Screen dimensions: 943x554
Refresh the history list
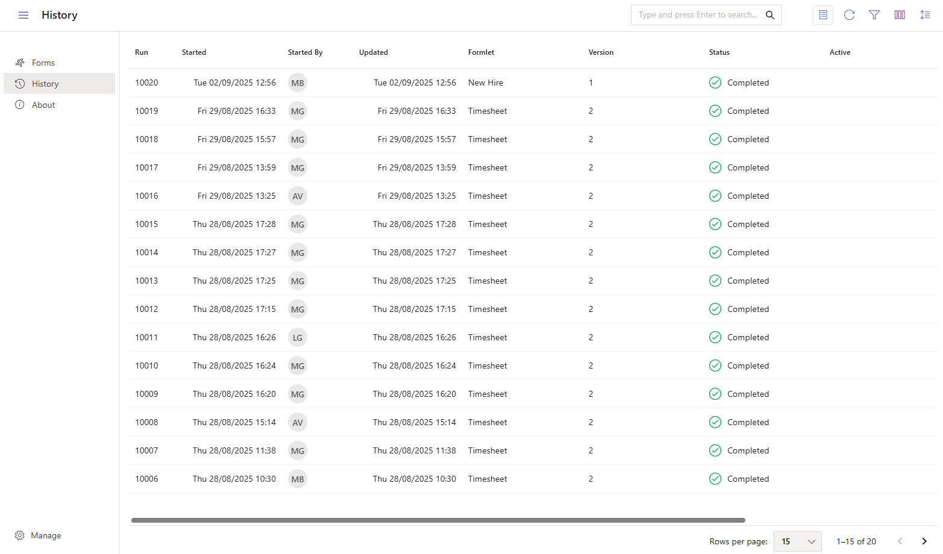[849, 15]
